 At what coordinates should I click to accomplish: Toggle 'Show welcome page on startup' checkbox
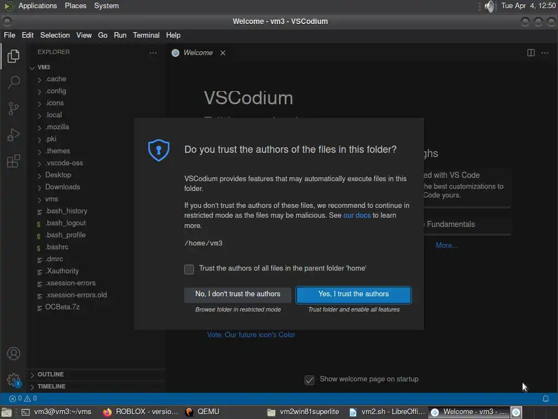(x=310, y=380)
